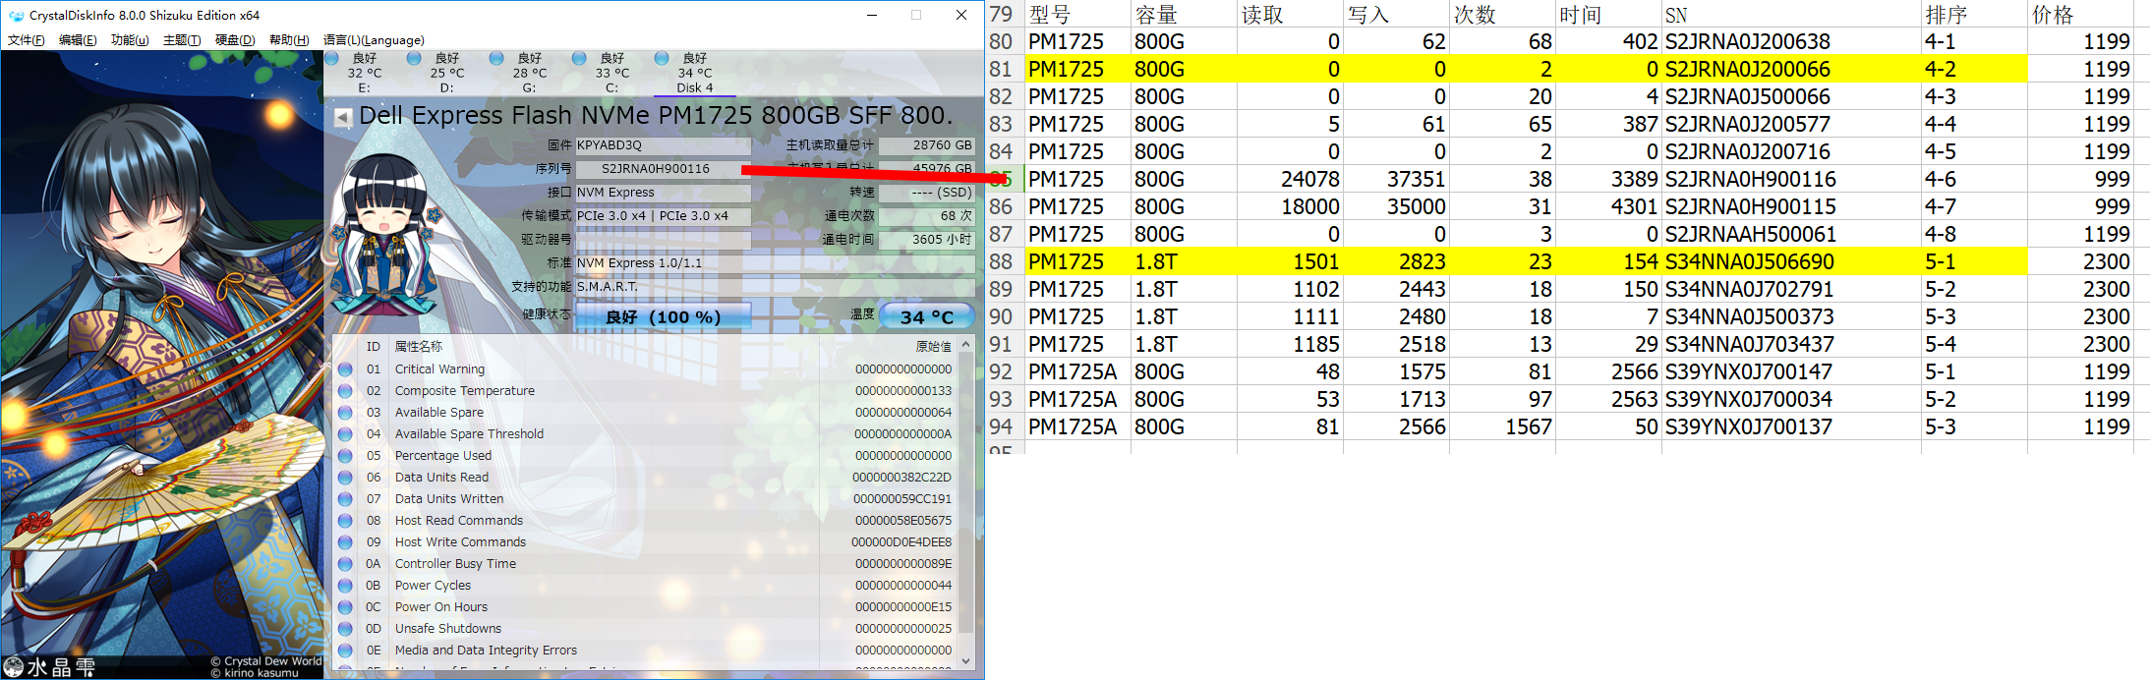Open the 语言(L)(Language) menu
2150x680 pixels.
374,40
